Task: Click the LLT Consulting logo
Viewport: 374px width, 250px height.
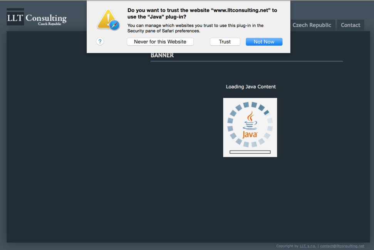Action: coord(37,17)
